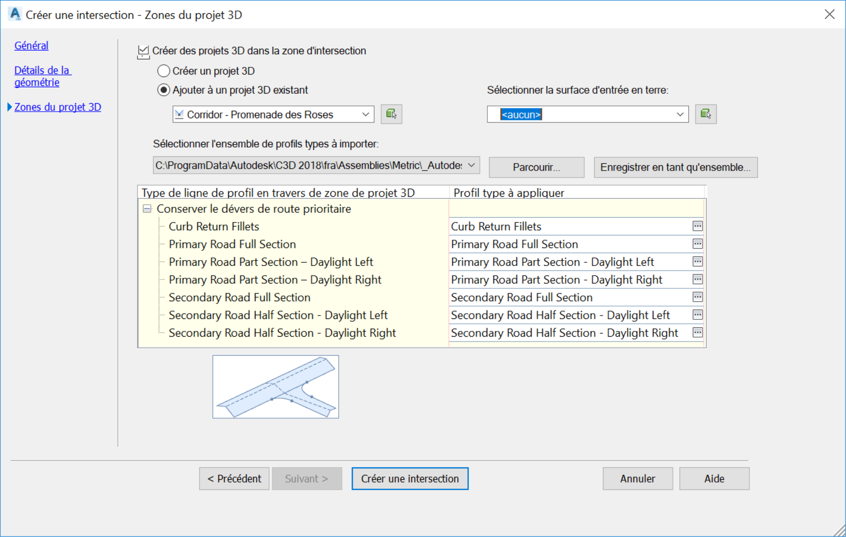Image resolution: width=846 pixels, height=537 pixels.
Task: Open the assembly set file path dropdown
Action: [472, 165]
